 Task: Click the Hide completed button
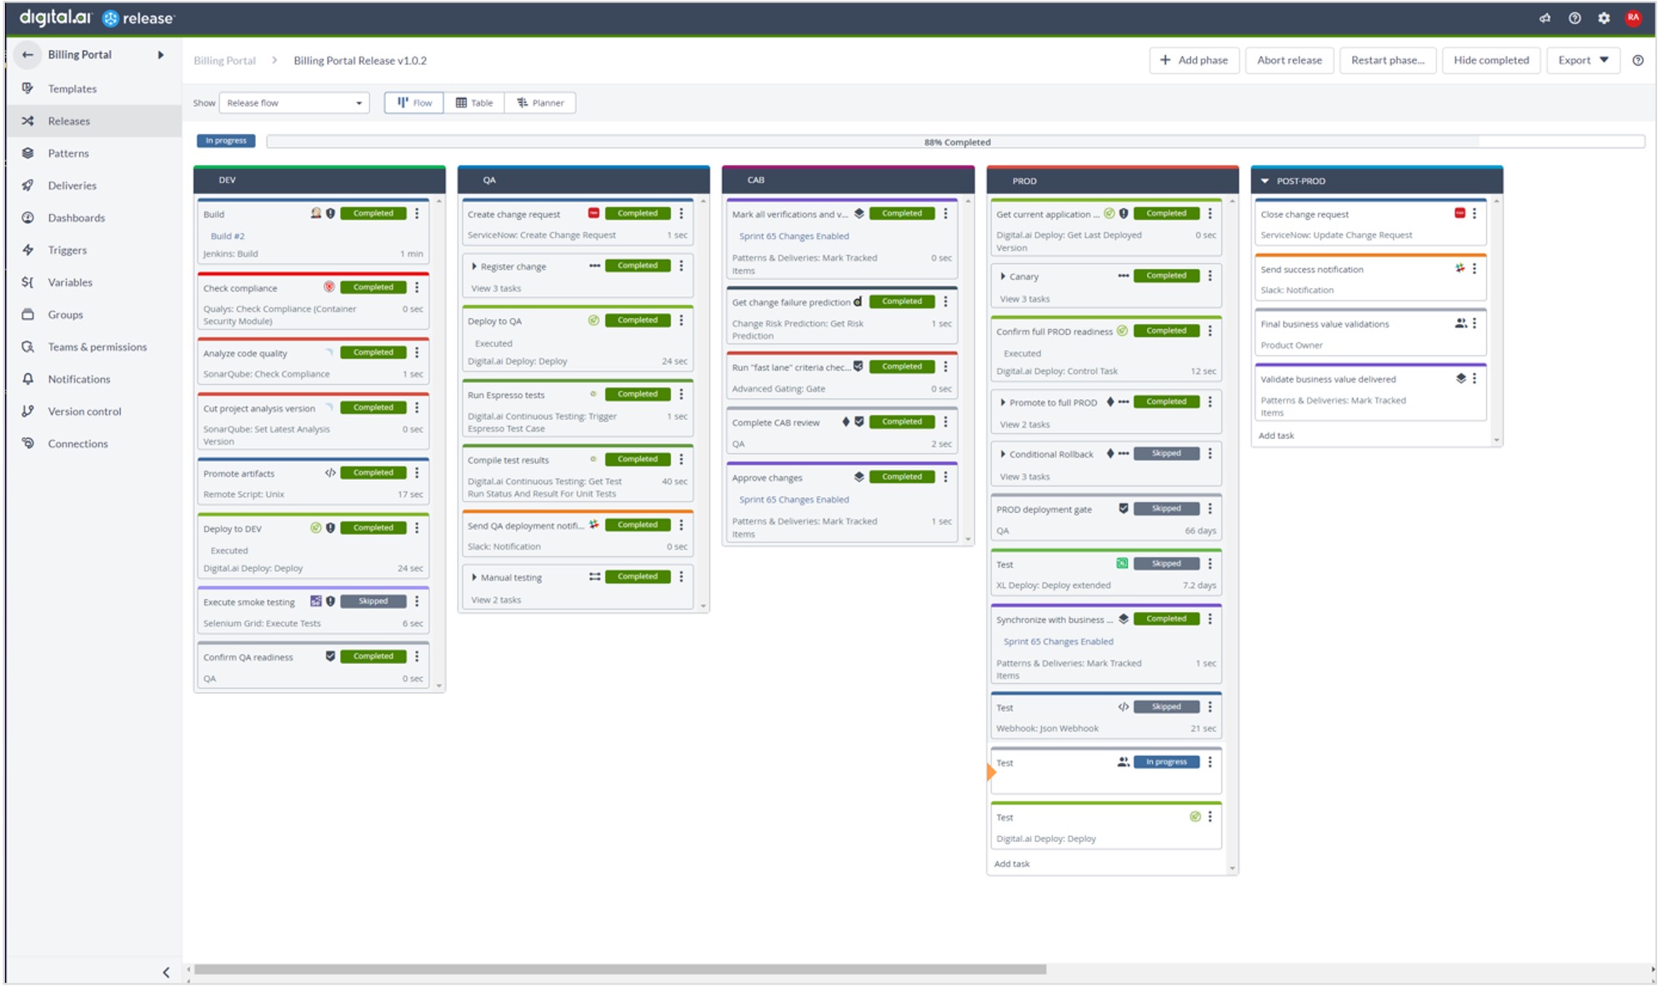(x=1490, y=60)
